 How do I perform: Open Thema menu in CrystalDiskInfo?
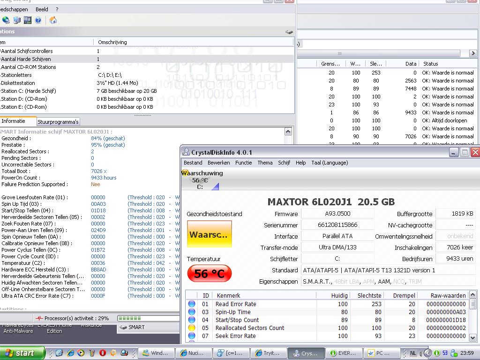coord(265,163)
